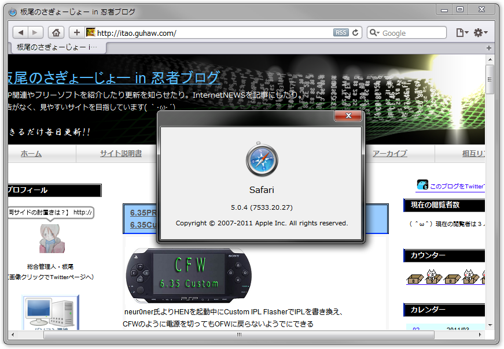
Task: Click the 総合管理人・板尾 caption
Action: tap(50, 266)
